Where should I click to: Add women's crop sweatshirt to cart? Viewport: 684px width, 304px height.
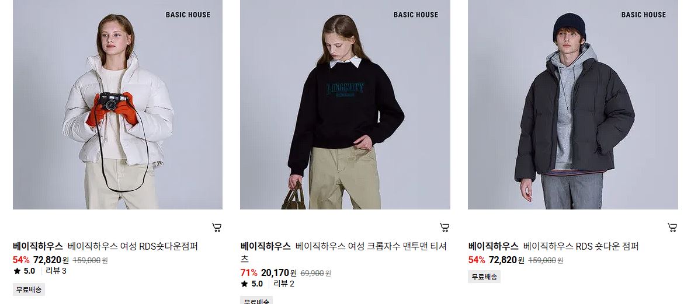[445, 227]
